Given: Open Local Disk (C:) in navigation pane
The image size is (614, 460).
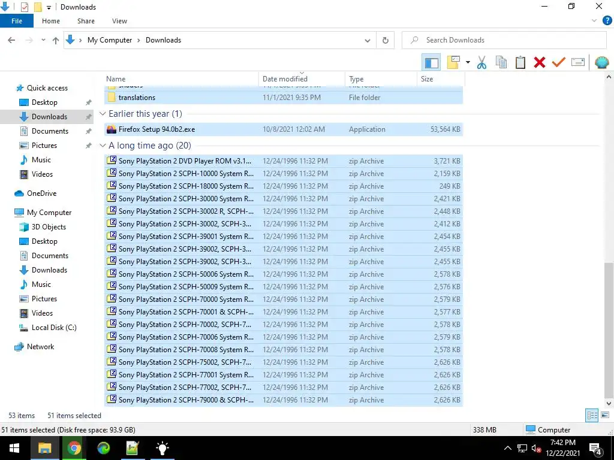Looking at the screenshot, I should (x=53, y=328).
